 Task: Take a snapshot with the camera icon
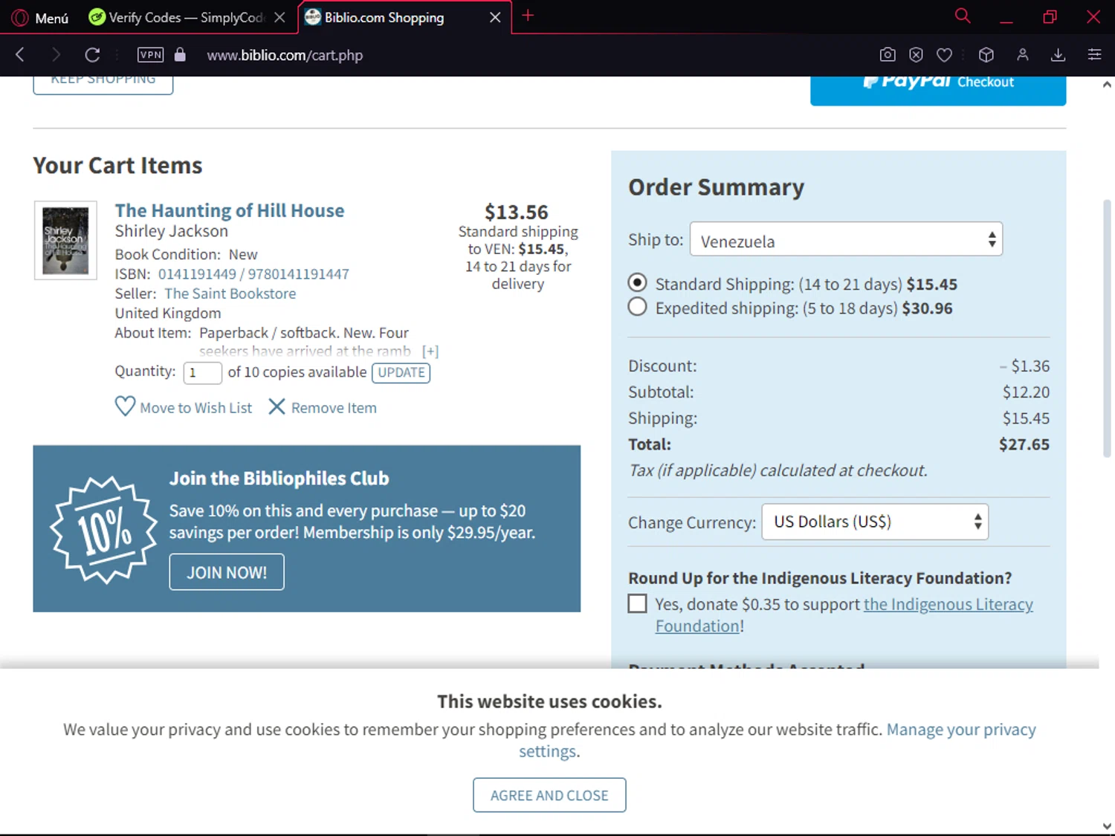point(888,54)
